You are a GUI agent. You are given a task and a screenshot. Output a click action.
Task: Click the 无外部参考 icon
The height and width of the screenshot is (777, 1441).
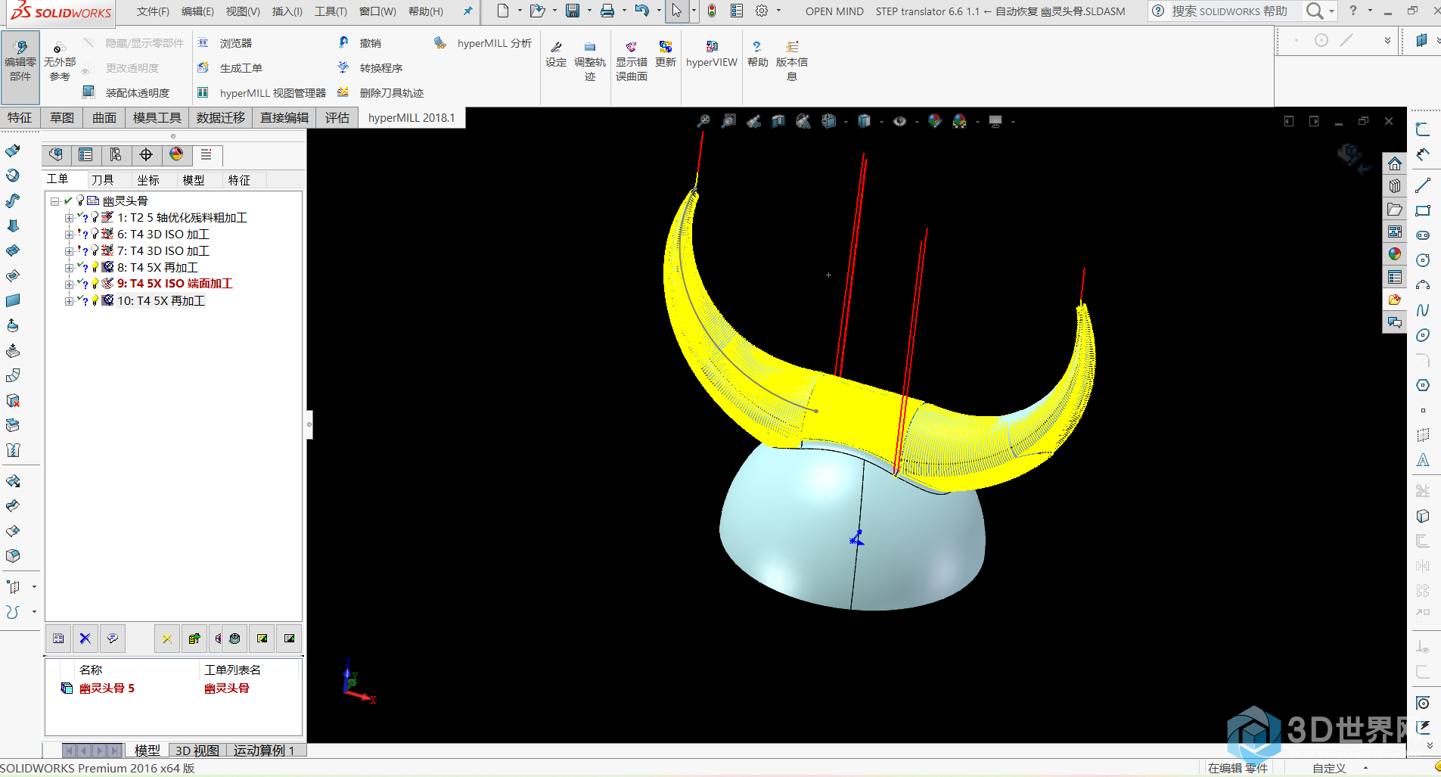point(60,61)
